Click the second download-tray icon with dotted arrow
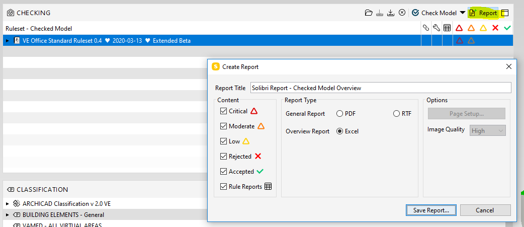The height and width of the screenshot is (227, 524). point(391,13)
